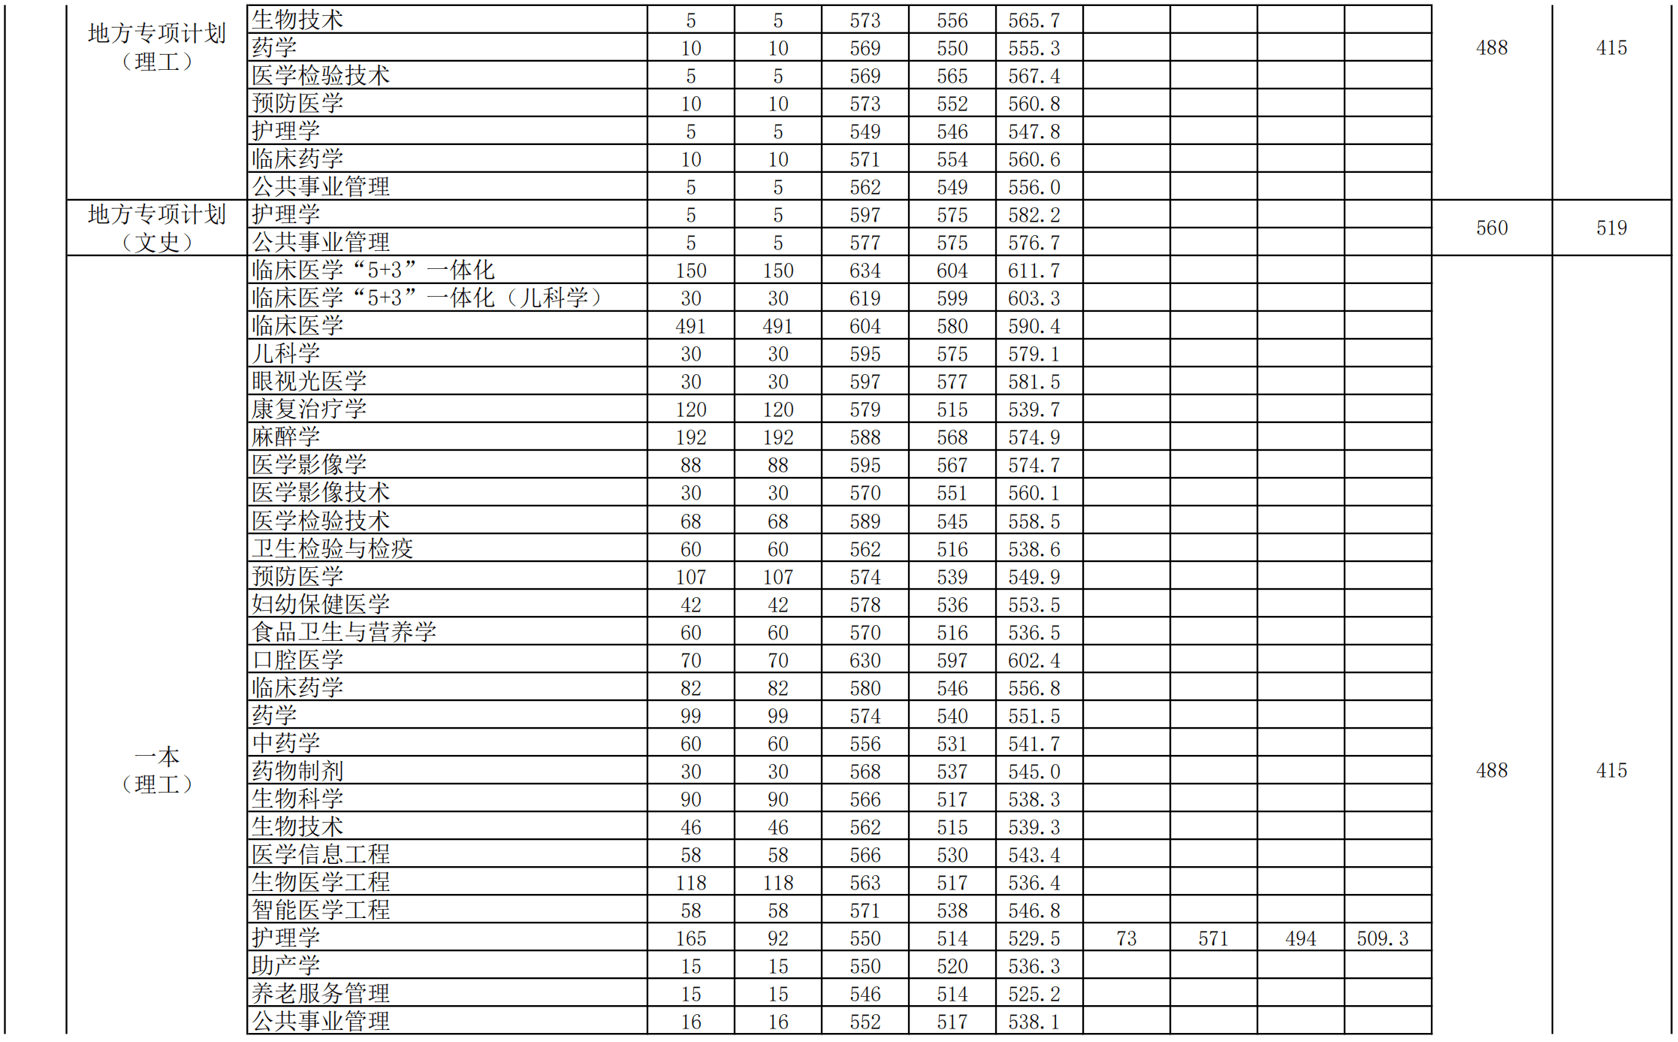
Task: Click the 助产学 row name
Action: pyautogui.click(x=285, y=965)
